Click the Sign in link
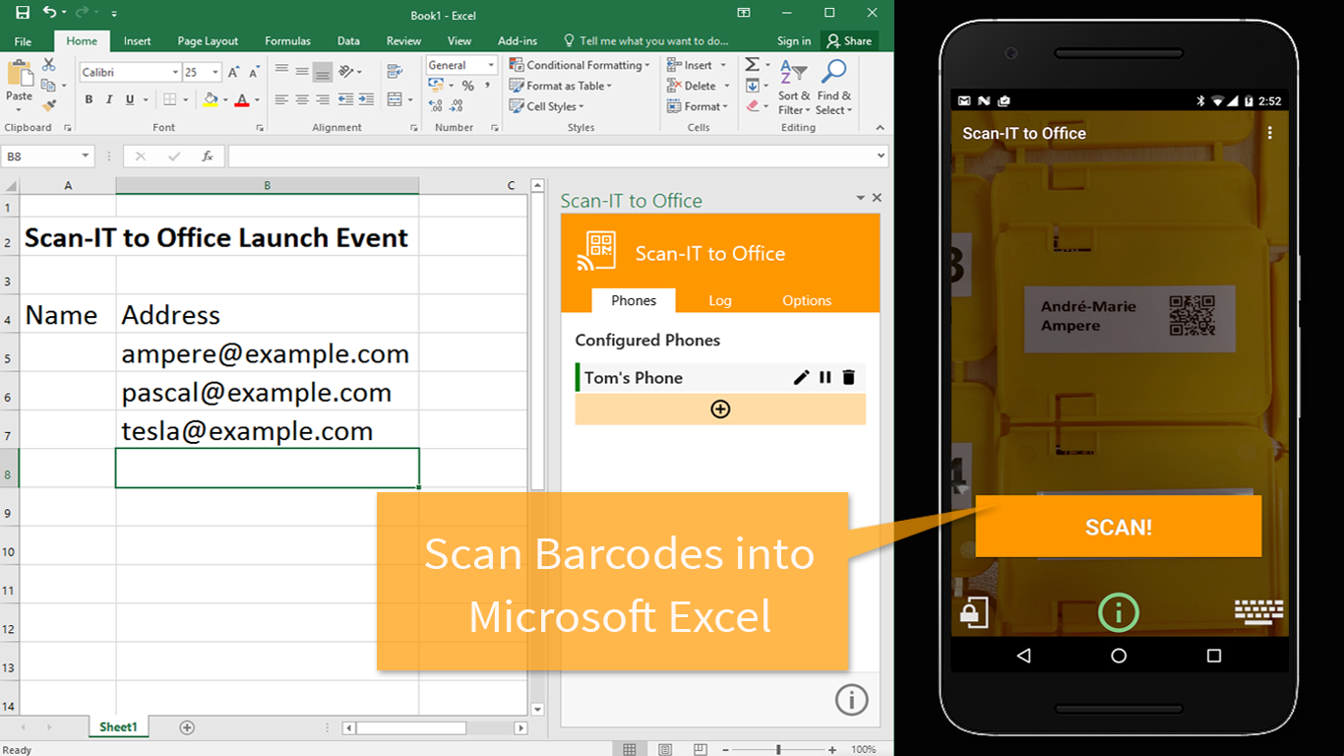Screen dimensions: 1344x756 [x=794, y=40]
